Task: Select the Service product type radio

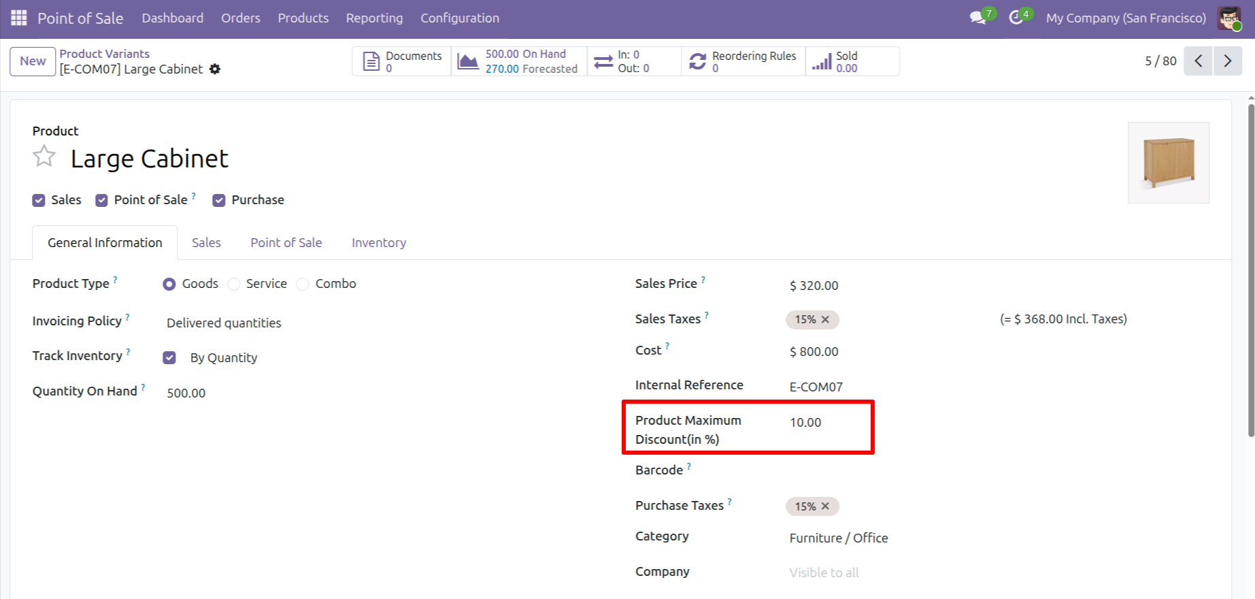Action: pos(234,284)
